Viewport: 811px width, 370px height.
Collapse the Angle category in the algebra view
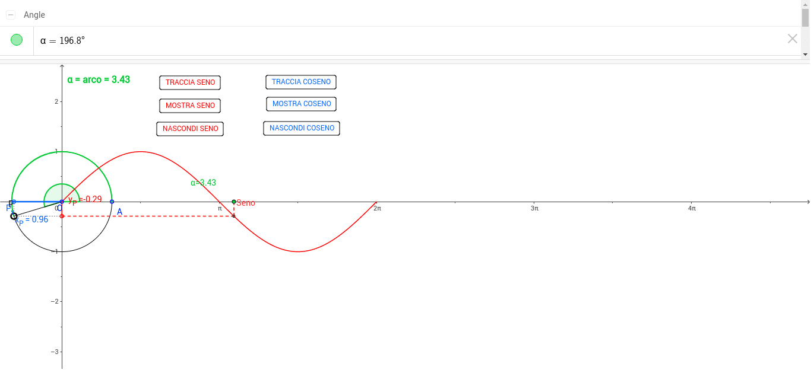pyautogui.click(x=11, y=15)
